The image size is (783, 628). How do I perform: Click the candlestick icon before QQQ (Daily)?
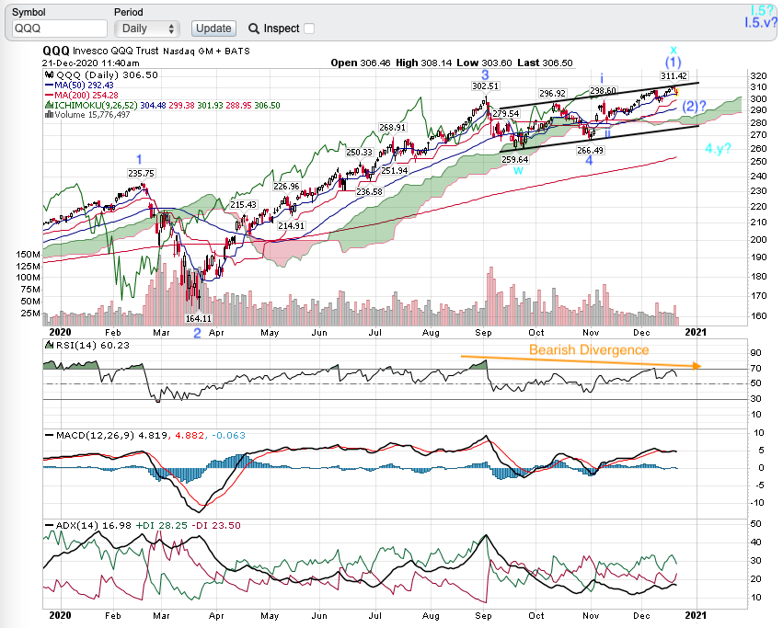pyautogui.click(x=49, y=75)
